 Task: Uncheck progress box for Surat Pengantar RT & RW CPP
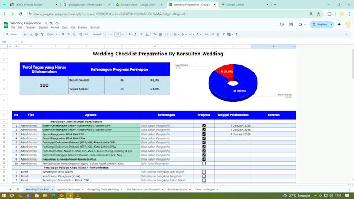(x=204, y=134)
